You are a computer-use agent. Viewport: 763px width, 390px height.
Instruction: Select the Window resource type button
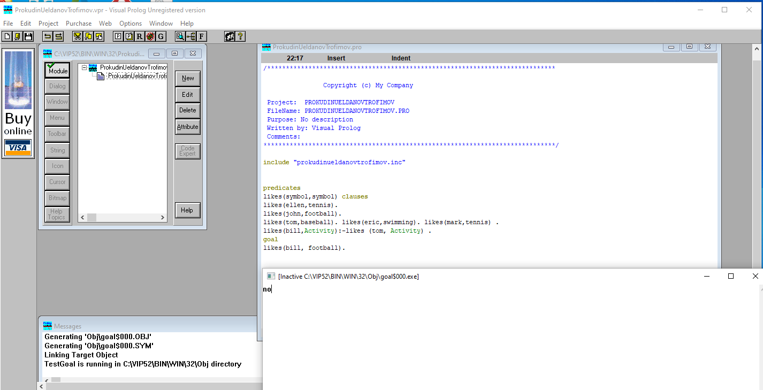coord(57,102)
